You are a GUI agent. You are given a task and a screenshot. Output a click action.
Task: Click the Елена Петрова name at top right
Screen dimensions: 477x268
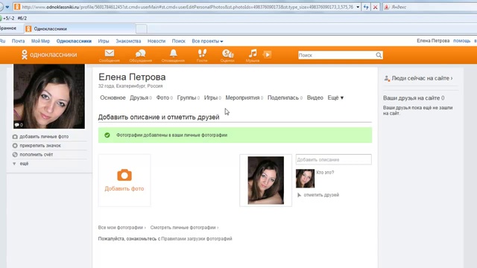pyautogui.click(x=433, y=41)
